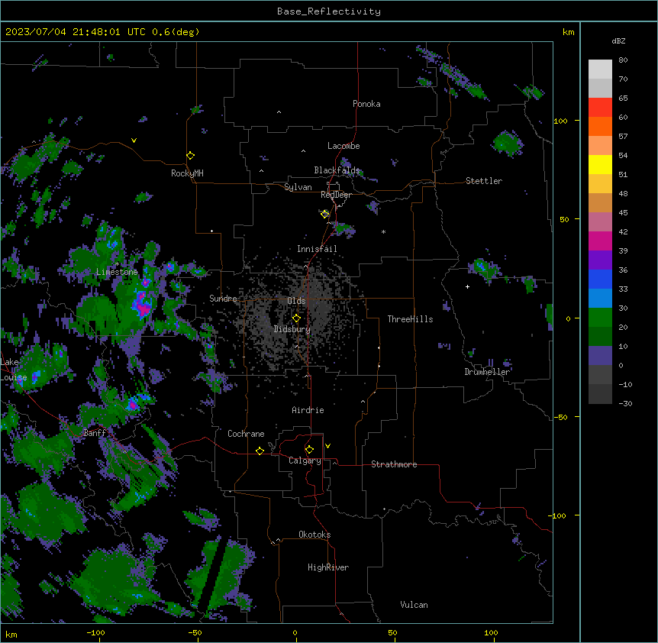
Task: Select the white asterisk above the Limestone label
Action: (x=118, y=264)
